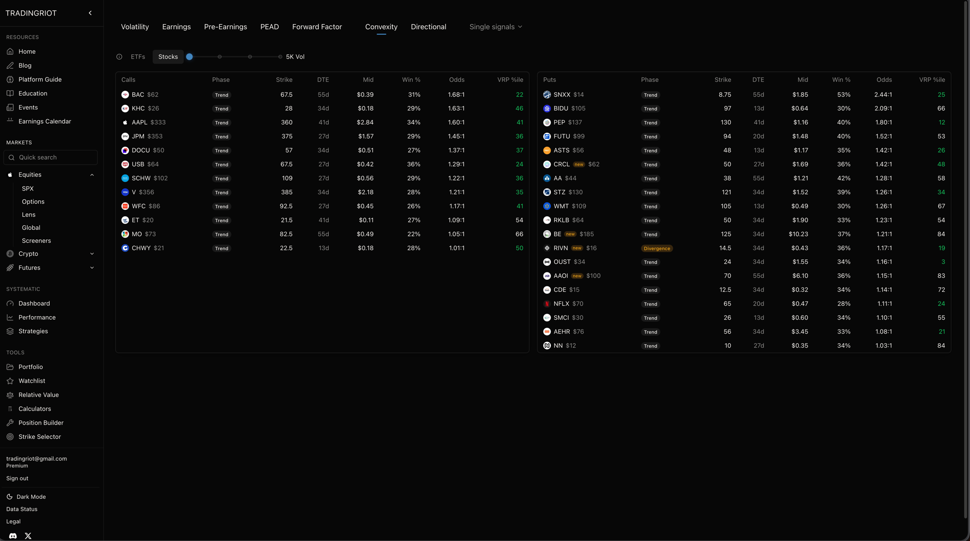The width and height of the screenshot is (970, 541).
Task: Click the Performance chart icon
Action: point(10,318)
